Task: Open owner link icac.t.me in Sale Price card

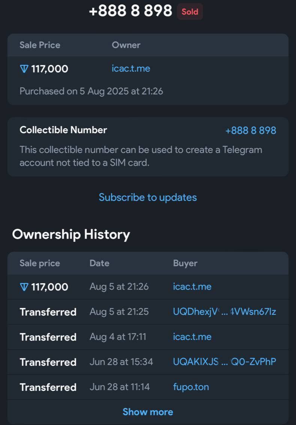Action: (131, 69)
